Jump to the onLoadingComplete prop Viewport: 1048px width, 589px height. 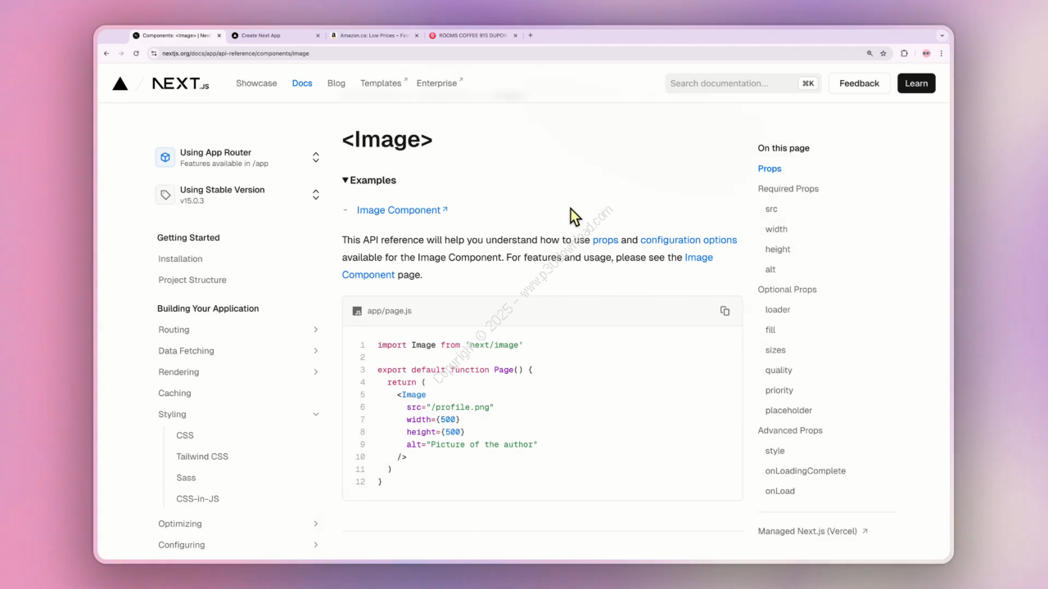click(806, 471)
